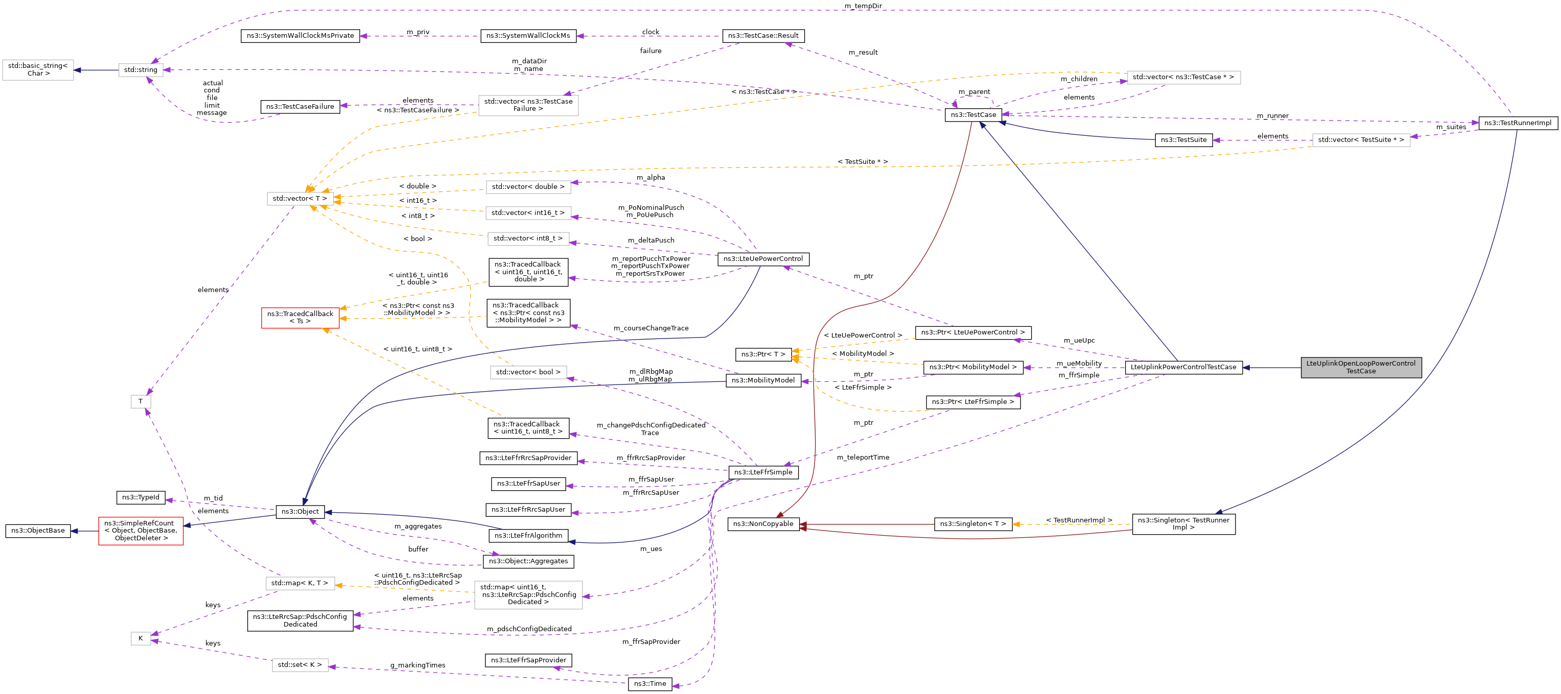Open the ns3::TestCase class node
Image resolution: width=1561 pixels, height=694 pixels.
972,115
